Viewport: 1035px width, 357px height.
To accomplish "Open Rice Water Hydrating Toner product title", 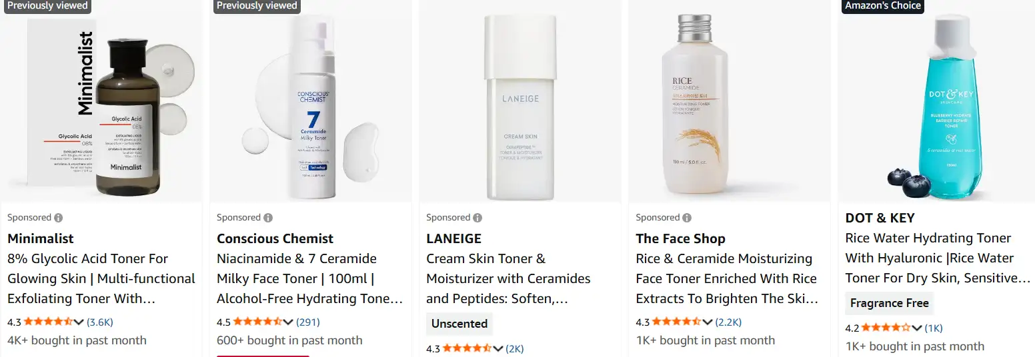I will coord(938,258).
